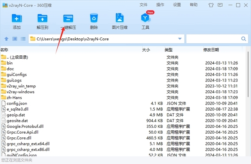Select the Grpc.Core.dll file icon
Screen dimensions: 251x164
[3, 138]
